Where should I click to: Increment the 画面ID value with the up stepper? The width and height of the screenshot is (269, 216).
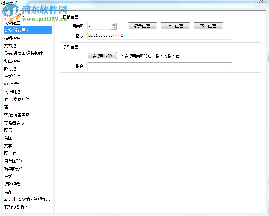coord(113,24)
